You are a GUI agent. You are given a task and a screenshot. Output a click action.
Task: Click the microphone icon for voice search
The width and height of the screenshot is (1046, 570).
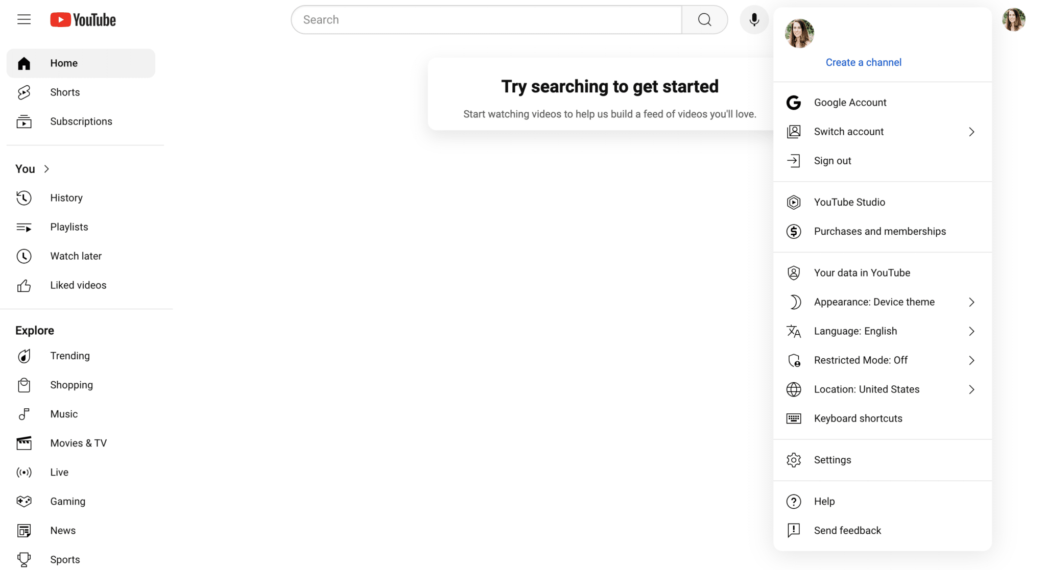(x=753, y=19)
